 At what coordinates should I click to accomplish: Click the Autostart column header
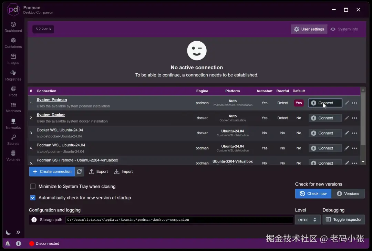coord(264,91)
